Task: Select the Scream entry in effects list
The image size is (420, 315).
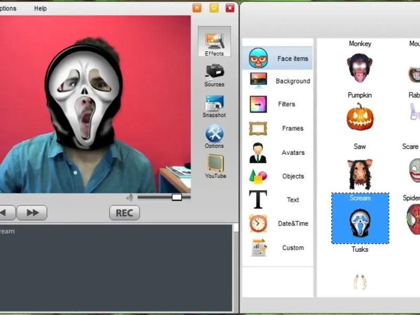Action: [7, 231]
